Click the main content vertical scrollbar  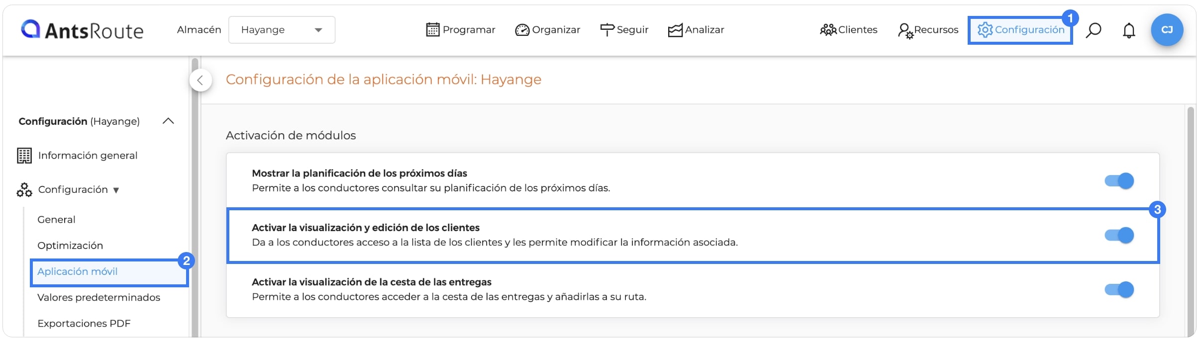pyautogui.click(x=1191, y=221)
